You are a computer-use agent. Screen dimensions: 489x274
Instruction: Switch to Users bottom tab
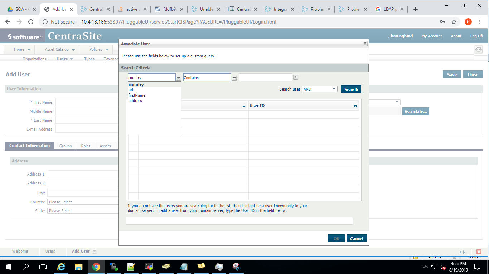50,251
